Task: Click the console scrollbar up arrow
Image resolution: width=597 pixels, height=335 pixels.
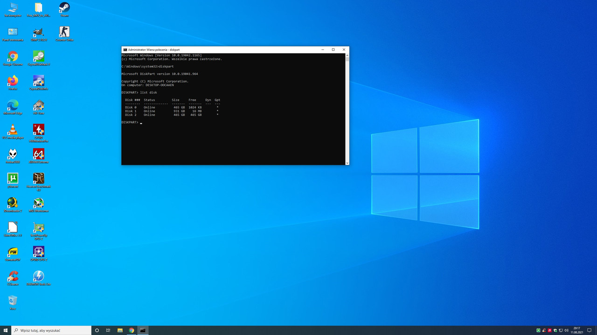Action: tap(347, 55)
